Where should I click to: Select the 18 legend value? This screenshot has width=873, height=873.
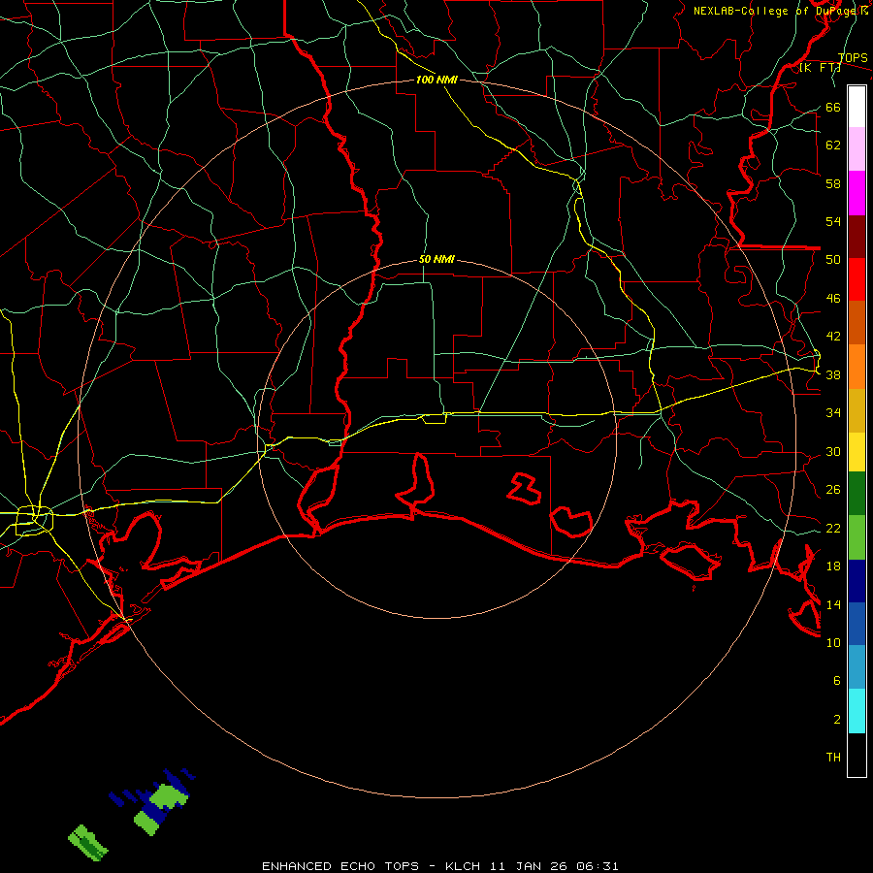(833, 566)
